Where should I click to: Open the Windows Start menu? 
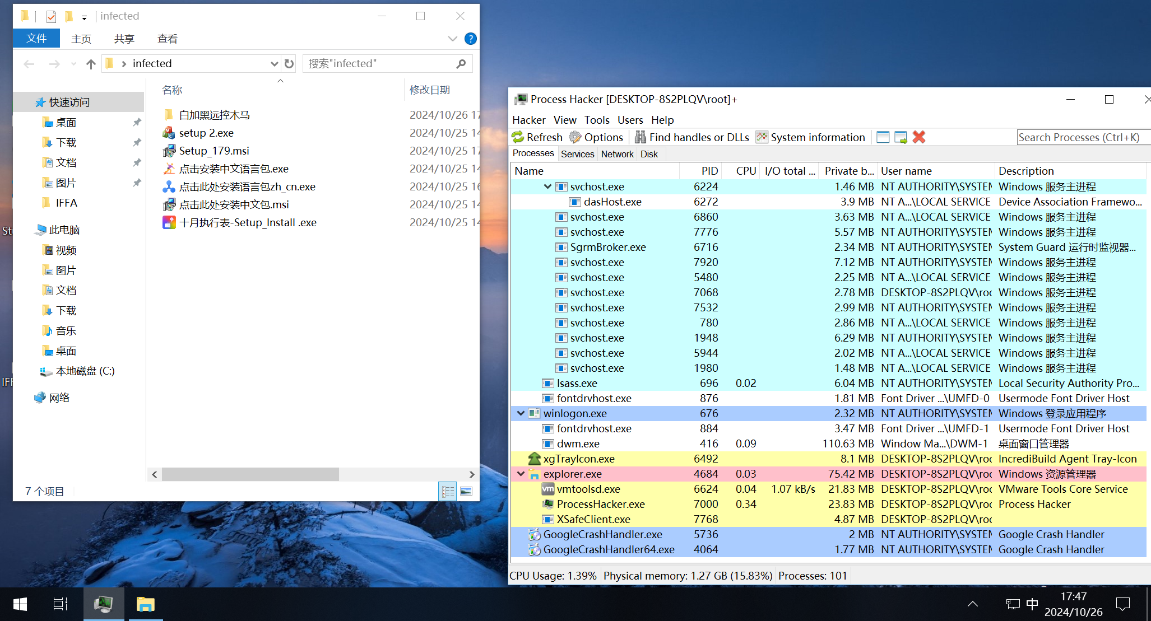[x=20, y=604]
